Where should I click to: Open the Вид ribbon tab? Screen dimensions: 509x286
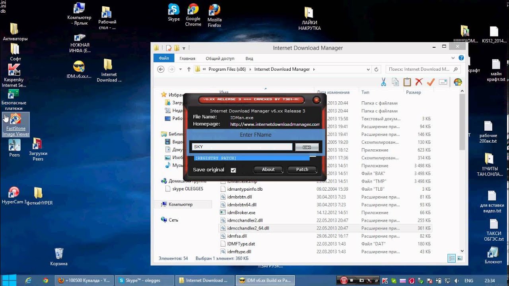[x=249, y=58]
